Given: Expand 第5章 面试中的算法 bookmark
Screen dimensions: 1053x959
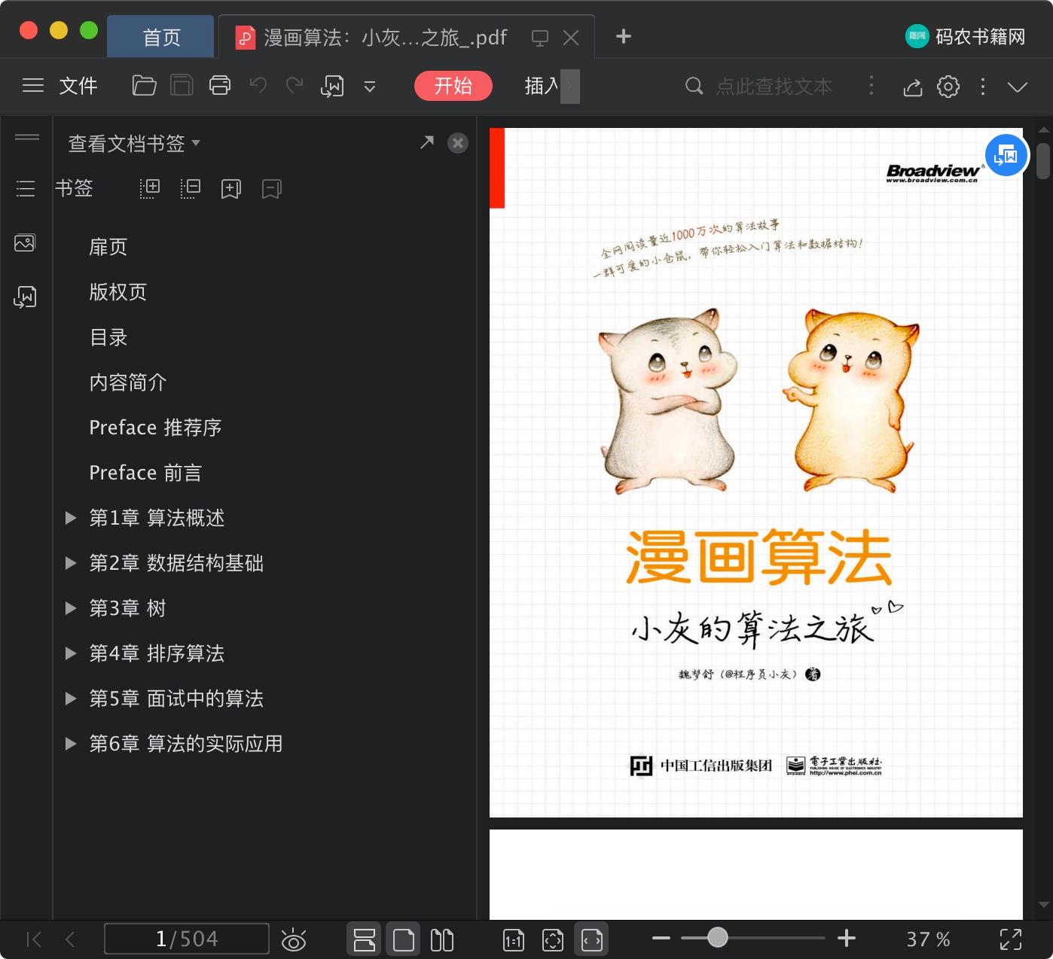Looking at the screenshot, I should click(x=71, y=699).
